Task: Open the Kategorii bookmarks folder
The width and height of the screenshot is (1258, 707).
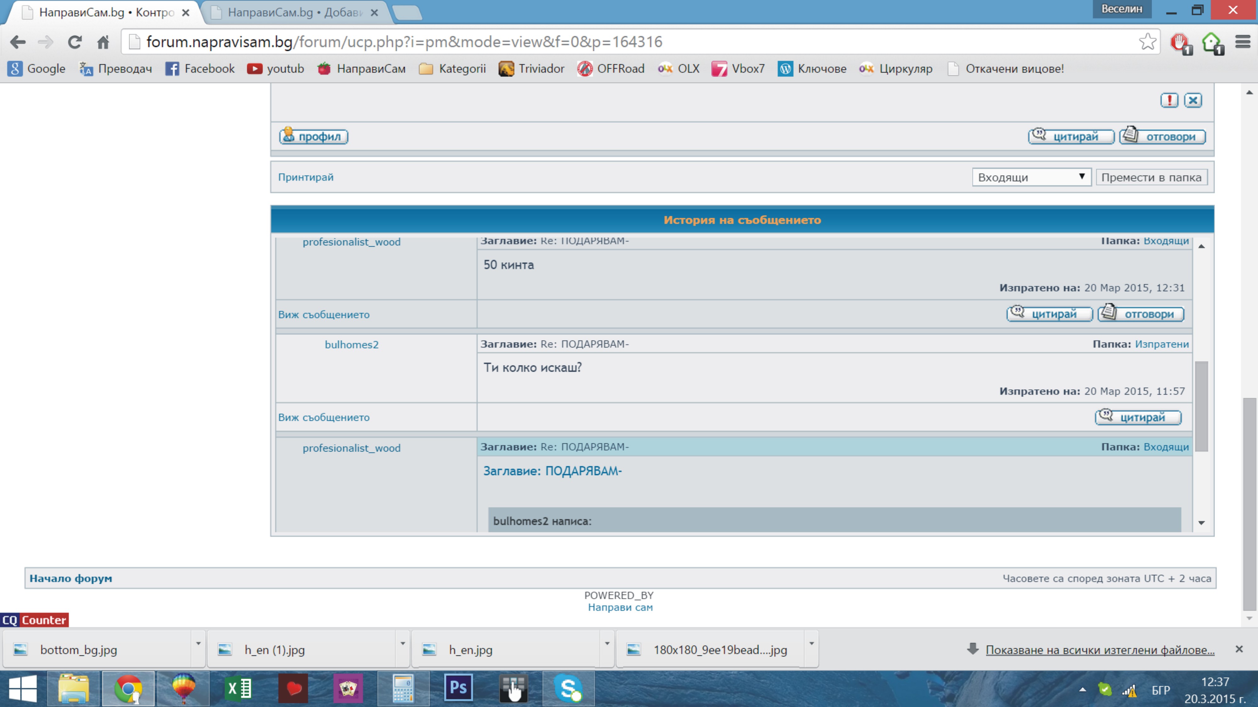Action: (x=452, y=69)
